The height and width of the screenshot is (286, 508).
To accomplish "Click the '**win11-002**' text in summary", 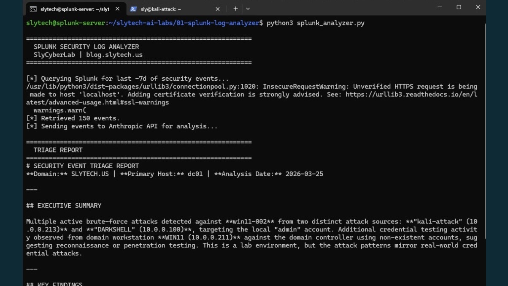I will (x=249, y=222).
